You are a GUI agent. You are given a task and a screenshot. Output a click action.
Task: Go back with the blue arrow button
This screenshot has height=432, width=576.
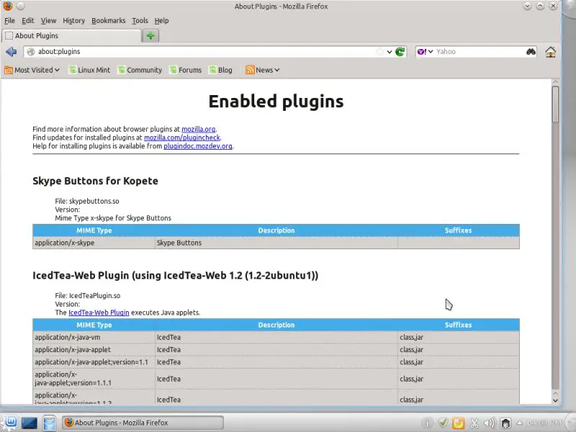point(12,52)
